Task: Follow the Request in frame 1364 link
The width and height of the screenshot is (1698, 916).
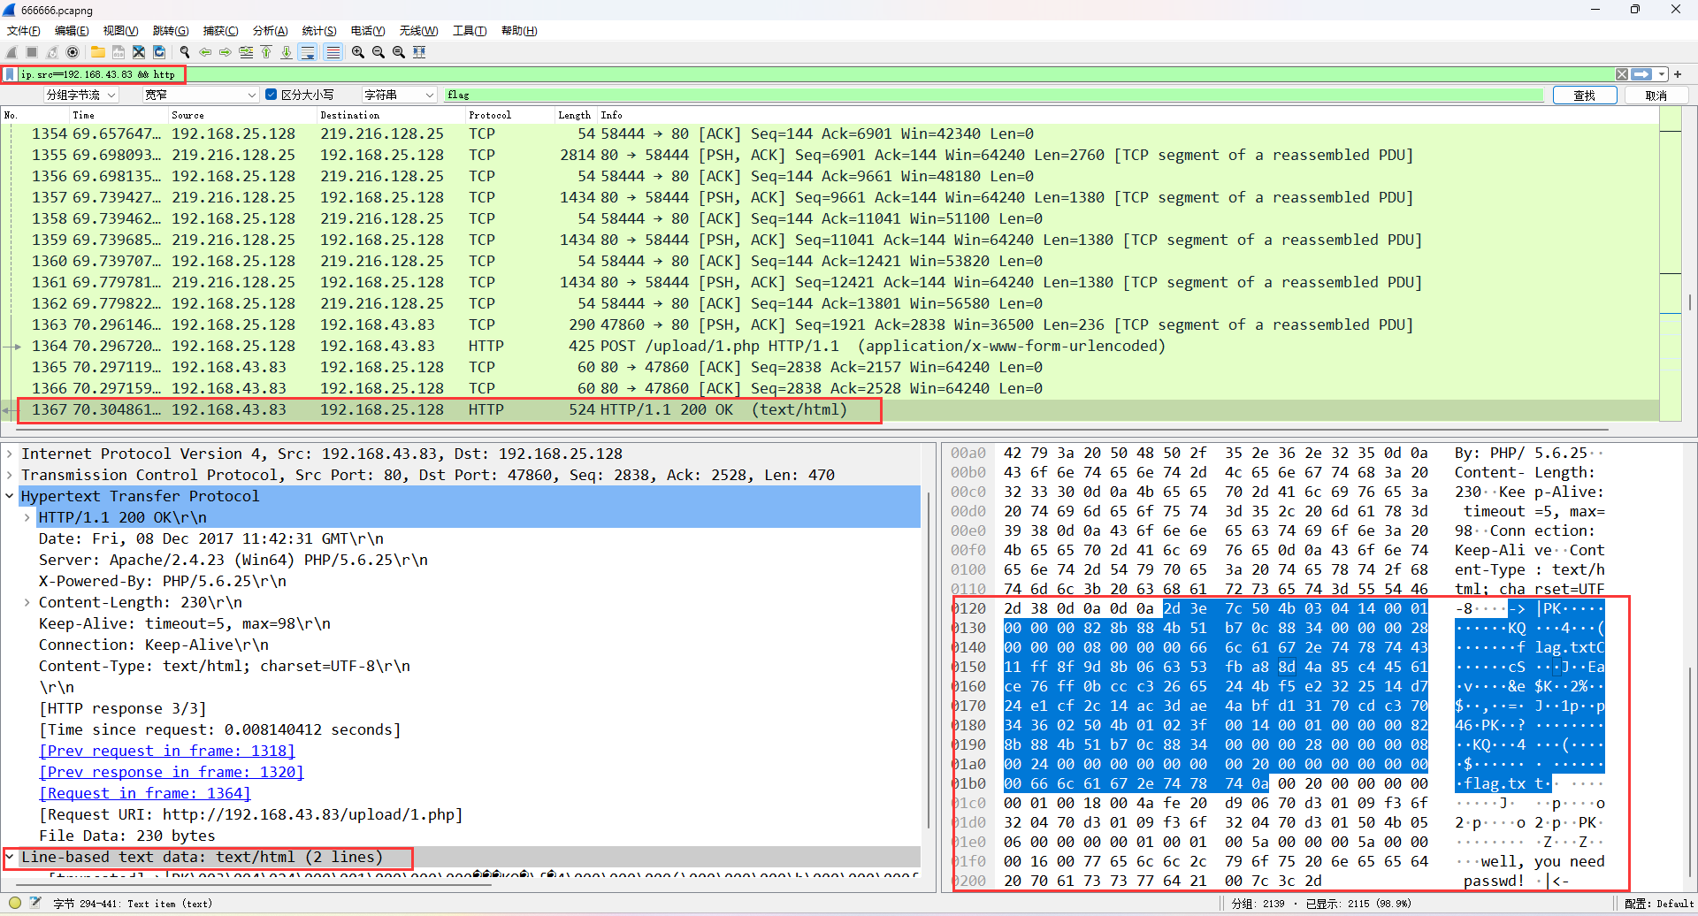Action: [x=145, y=793]
